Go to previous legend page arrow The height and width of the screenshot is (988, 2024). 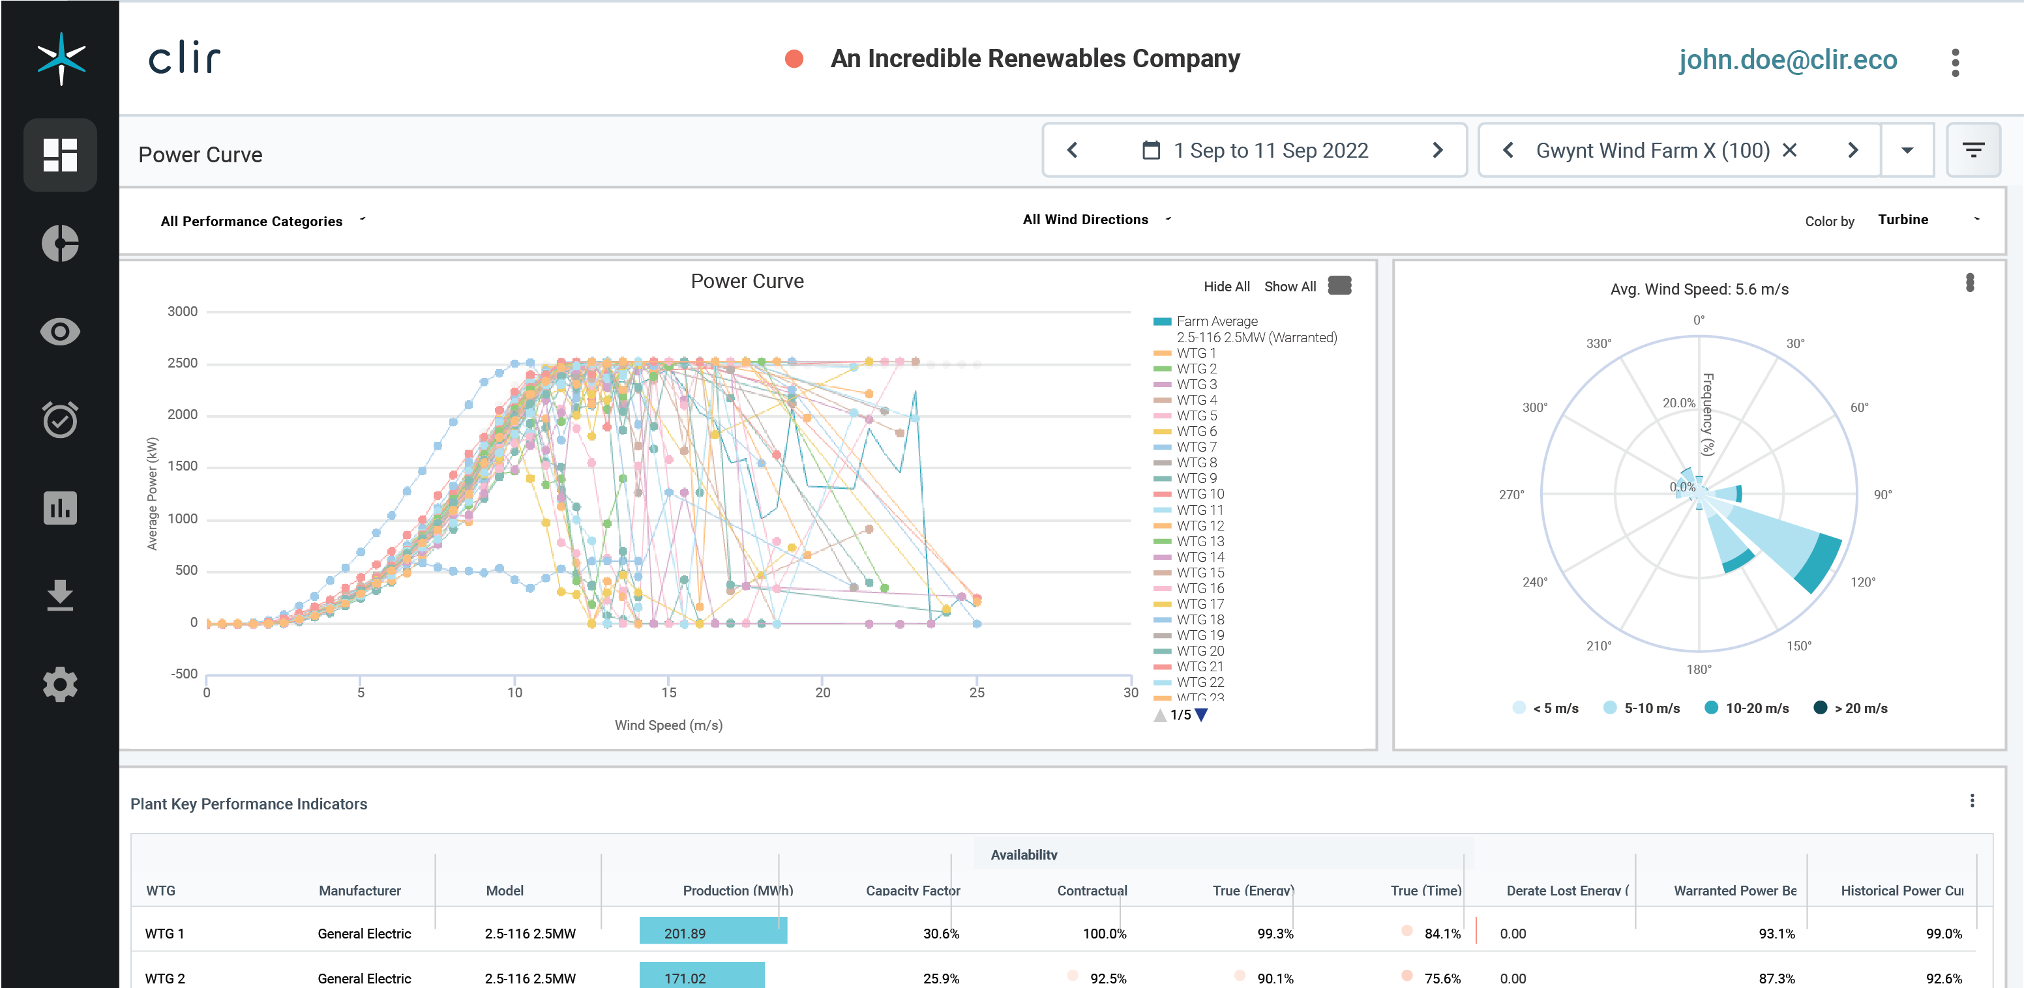pos(1161,716)
